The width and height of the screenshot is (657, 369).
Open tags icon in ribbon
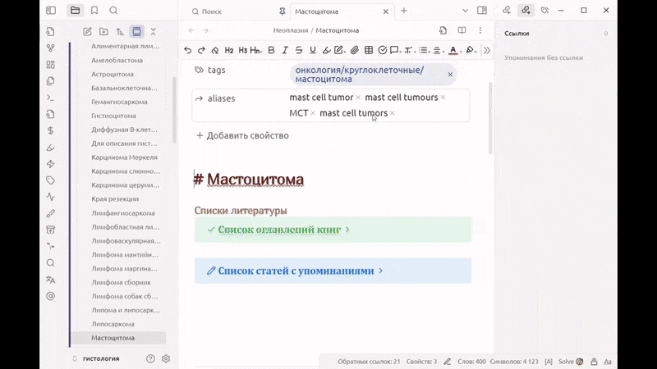tap(50, 180)
